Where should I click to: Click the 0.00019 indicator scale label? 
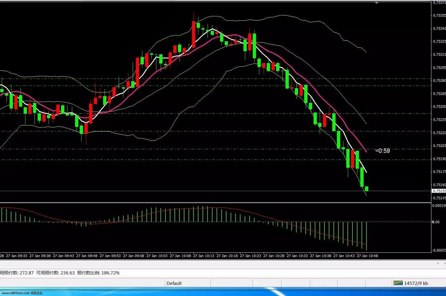point(439,206)
